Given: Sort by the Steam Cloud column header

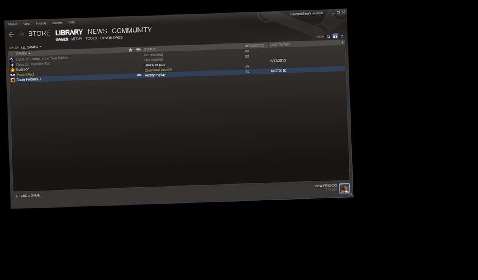Looking at the screenshot, I should pos(138,49).
